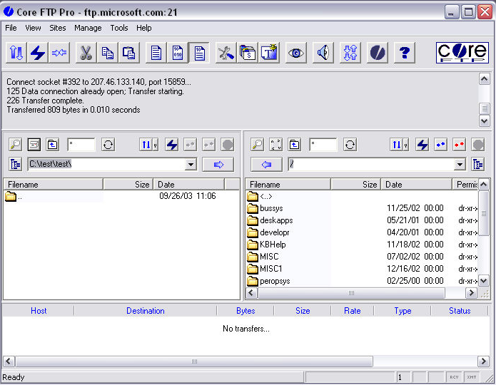Open the template editor T icon
Viewport: 496px width, 385px height.
click(x=269, y=53)
